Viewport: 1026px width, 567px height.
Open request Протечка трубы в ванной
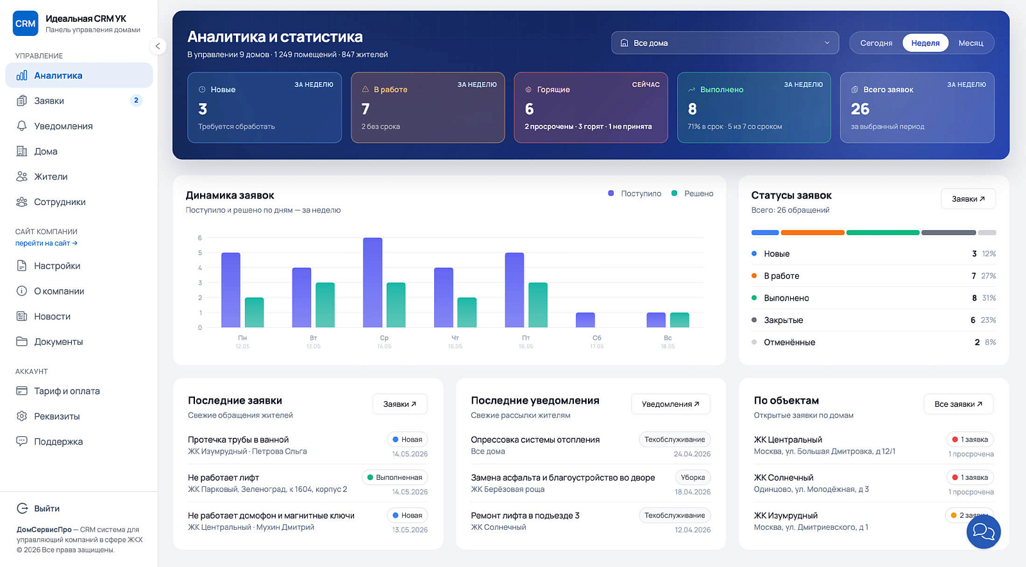[308, 445]
